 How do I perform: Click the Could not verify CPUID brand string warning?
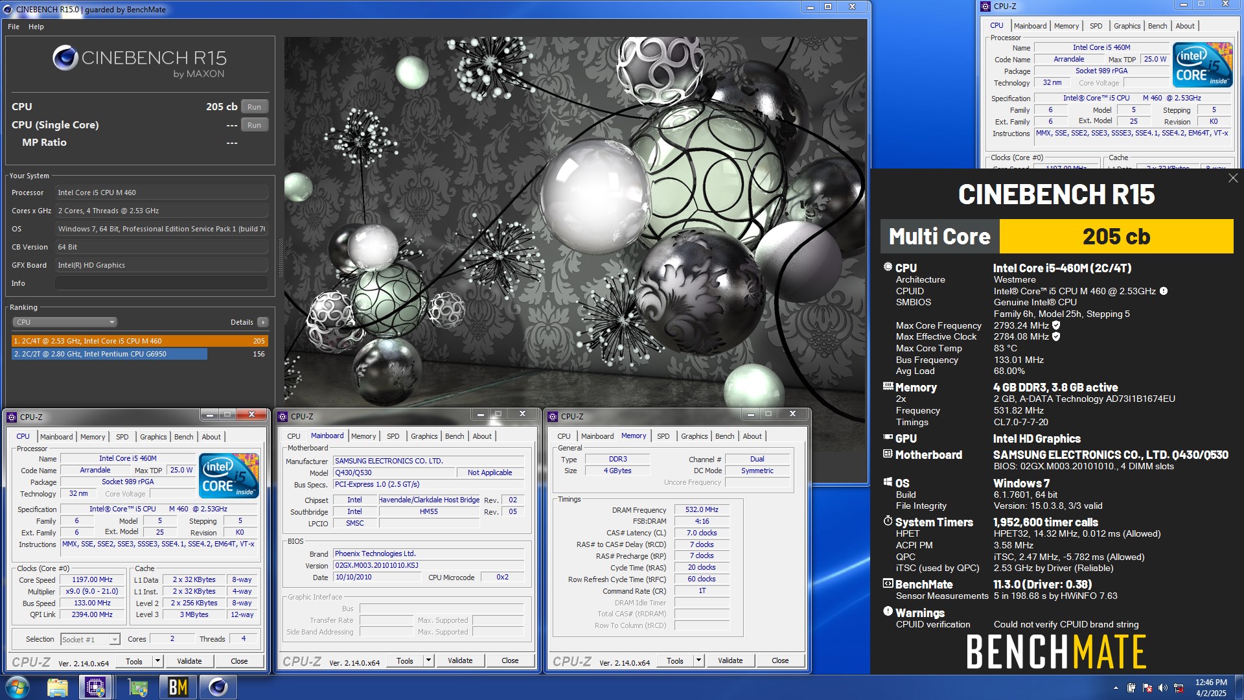[x=1066, y=624]
